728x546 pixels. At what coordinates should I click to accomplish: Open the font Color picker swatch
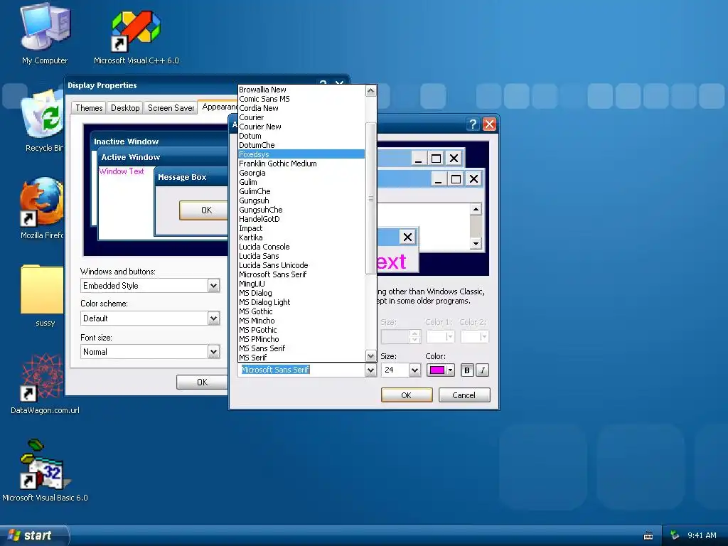pyautogui.click(x=440, y=370)
